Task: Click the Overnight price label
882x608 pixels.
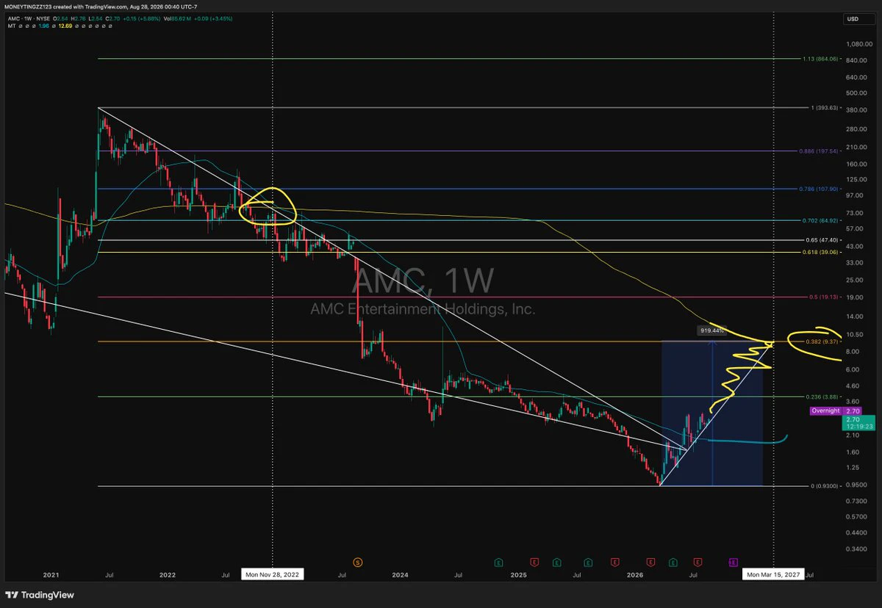Action: [825, 411]
